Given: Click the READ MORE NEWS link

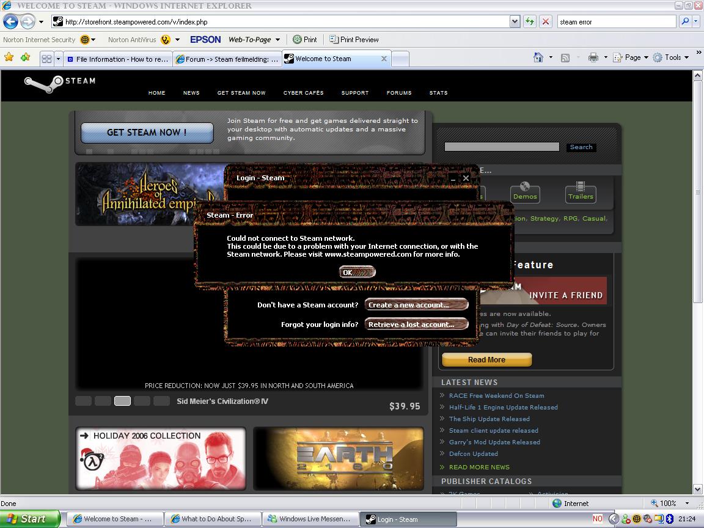Looking at the screenshot, I should tap(479, 467).
